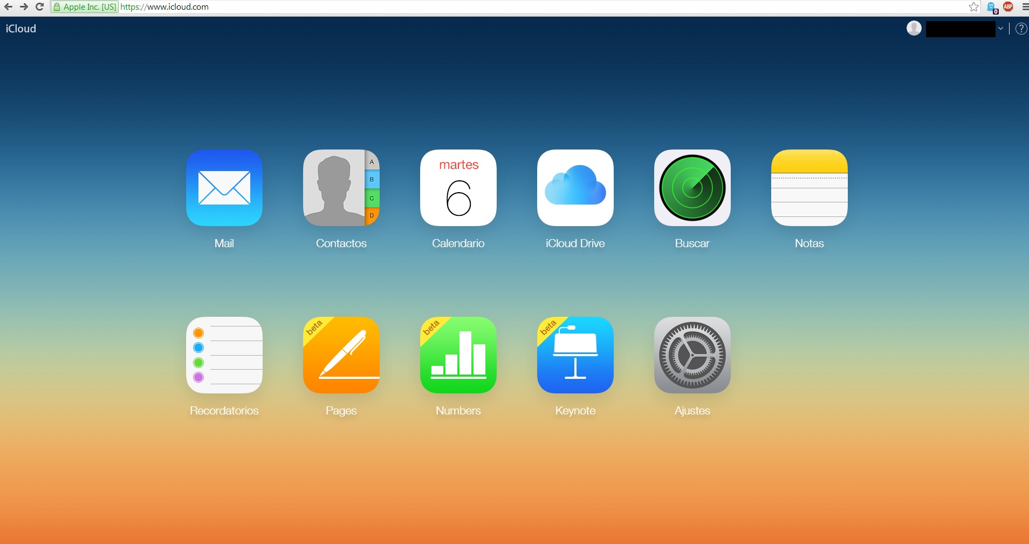The width and height of the screenshot is (1029, 544).
Task: Open the Chrome hamburger menu
Action: [1025, 7]
